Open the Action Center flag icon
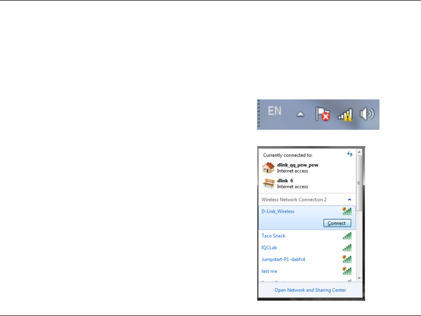The image size is (421, 316). [x=323, y=114]
